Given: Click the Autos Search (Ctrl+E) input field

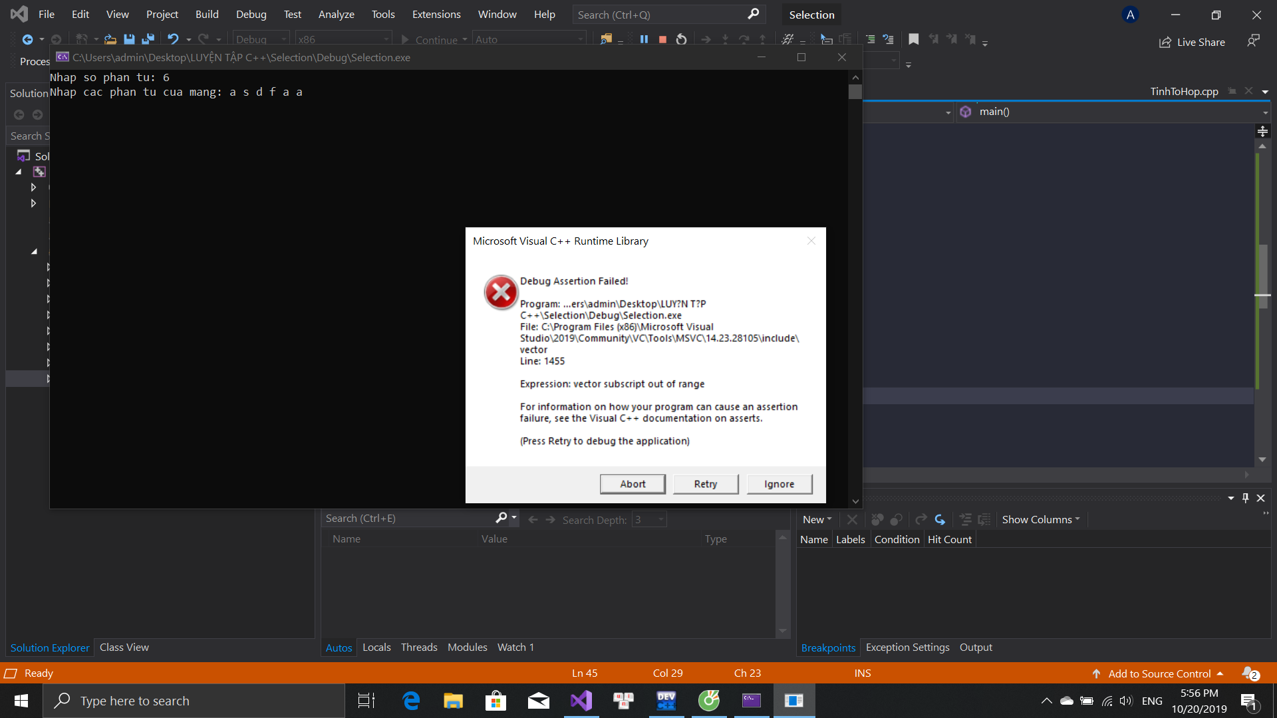Looking at the screenshot, I should [x=407, y=518].
